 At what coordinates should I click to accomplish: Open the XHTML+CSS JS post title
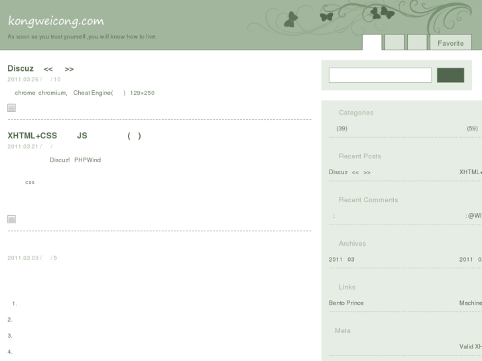click(74, 136)
